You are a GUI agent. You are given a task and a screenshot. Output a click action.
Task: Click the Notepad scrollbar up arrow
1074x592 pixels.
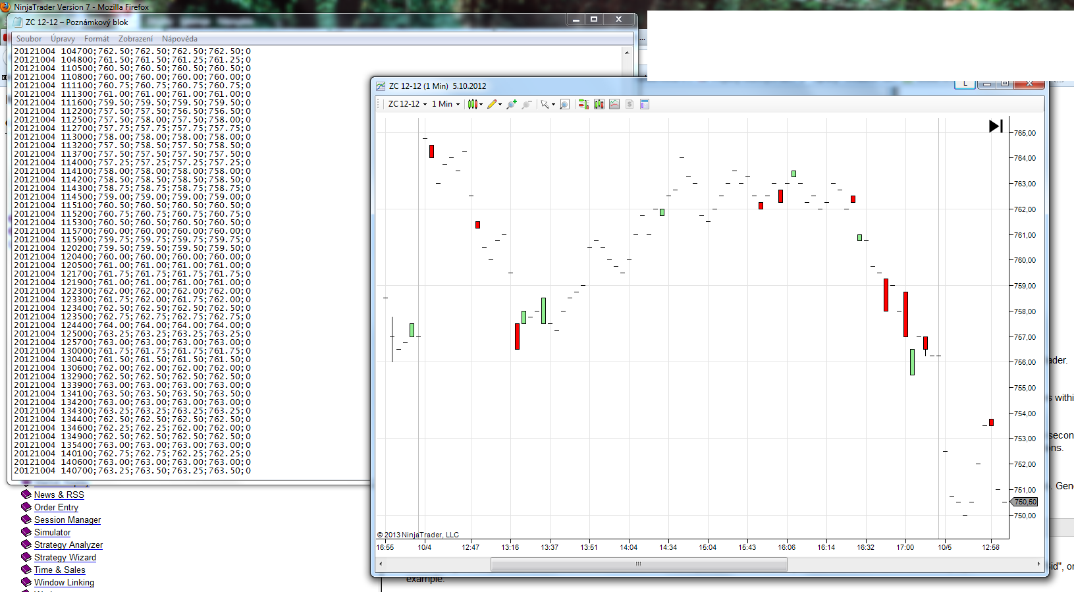click(x=627, y=52)
